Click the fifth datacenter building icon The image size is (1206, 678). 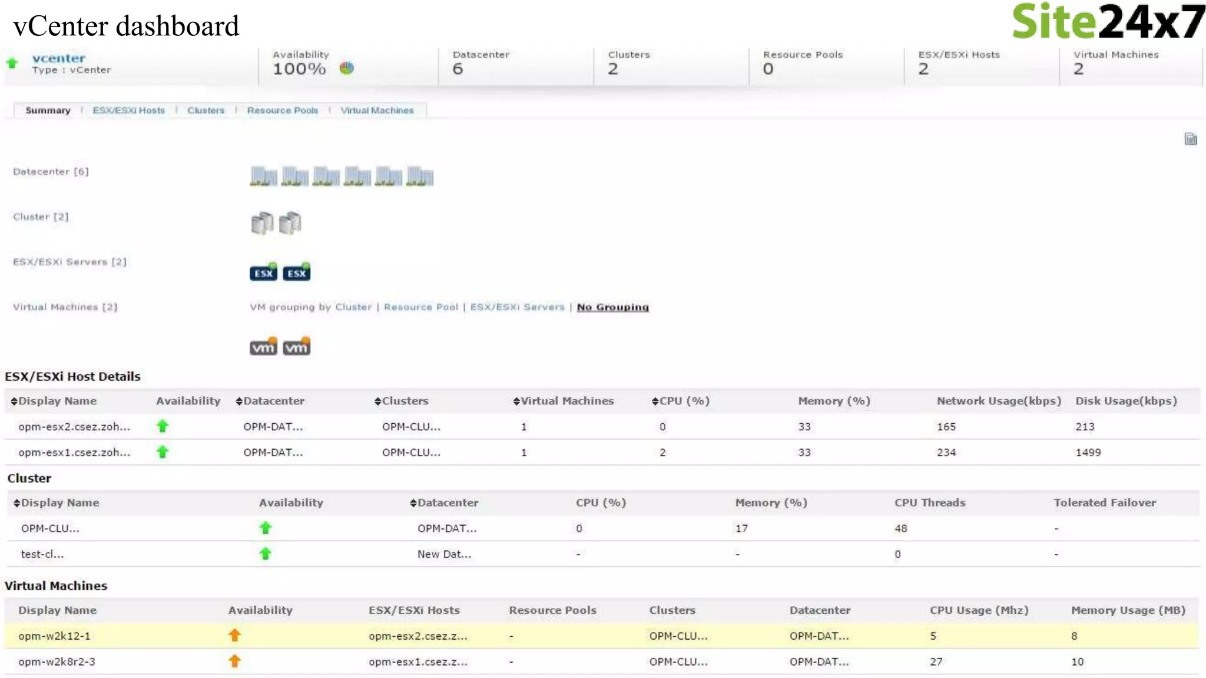pyautogui.click(x=389, y=176)
